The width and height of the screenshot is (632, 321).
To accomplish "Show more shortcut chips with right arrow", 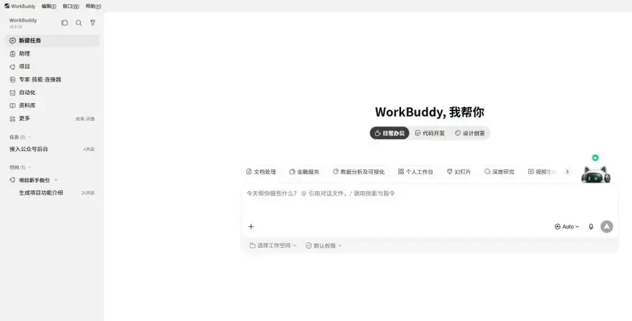I will (x=567, y=172).
